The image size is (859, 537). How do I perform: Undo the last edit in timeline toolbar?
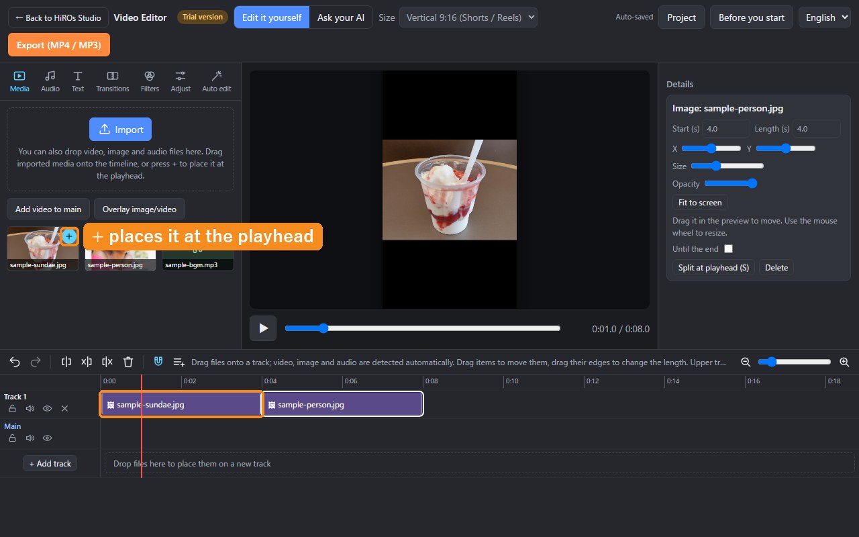tap(15, 362)
